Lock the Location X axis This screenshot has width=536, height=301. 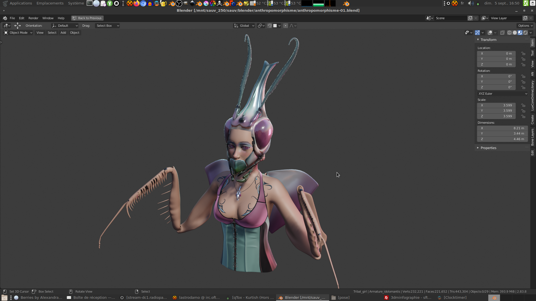[x=523, y=54]
